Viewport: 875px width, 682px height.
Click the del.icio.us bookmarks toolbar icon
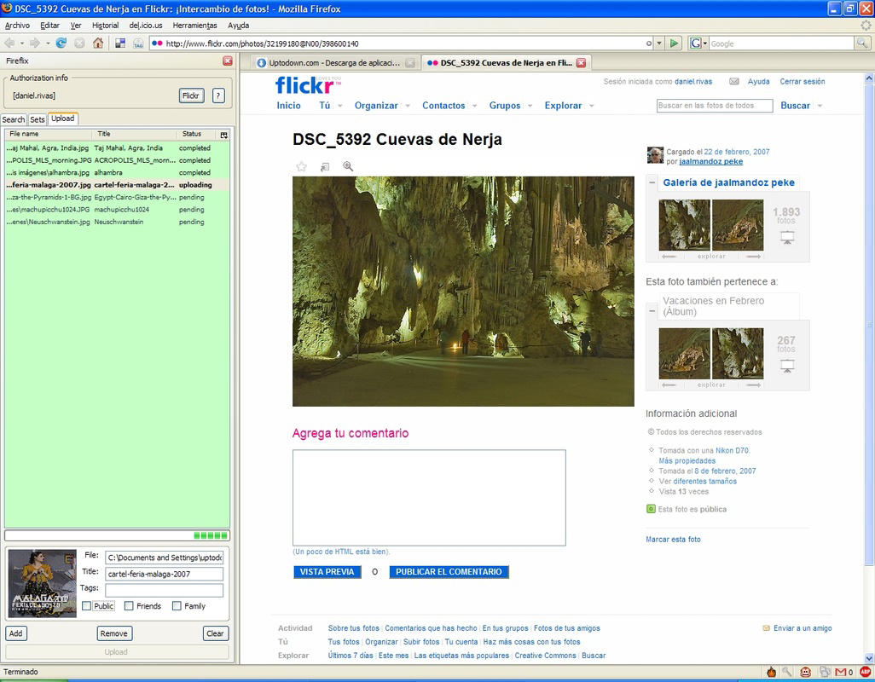point(120,43)
